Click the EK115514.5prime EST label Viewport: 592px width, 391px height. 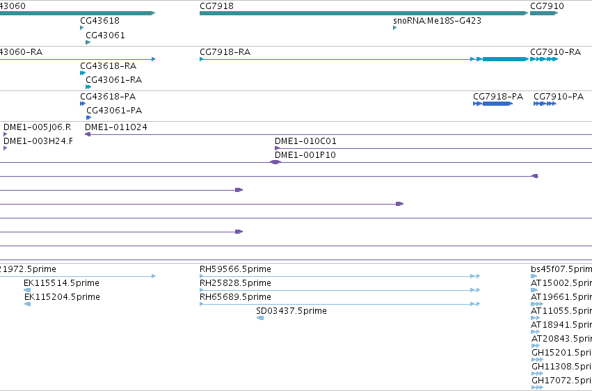click(61, 282)
